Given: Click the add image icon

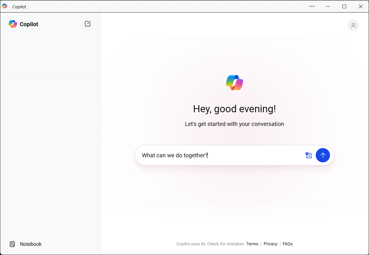Looking at the screenshot, I should coord(309,155).
